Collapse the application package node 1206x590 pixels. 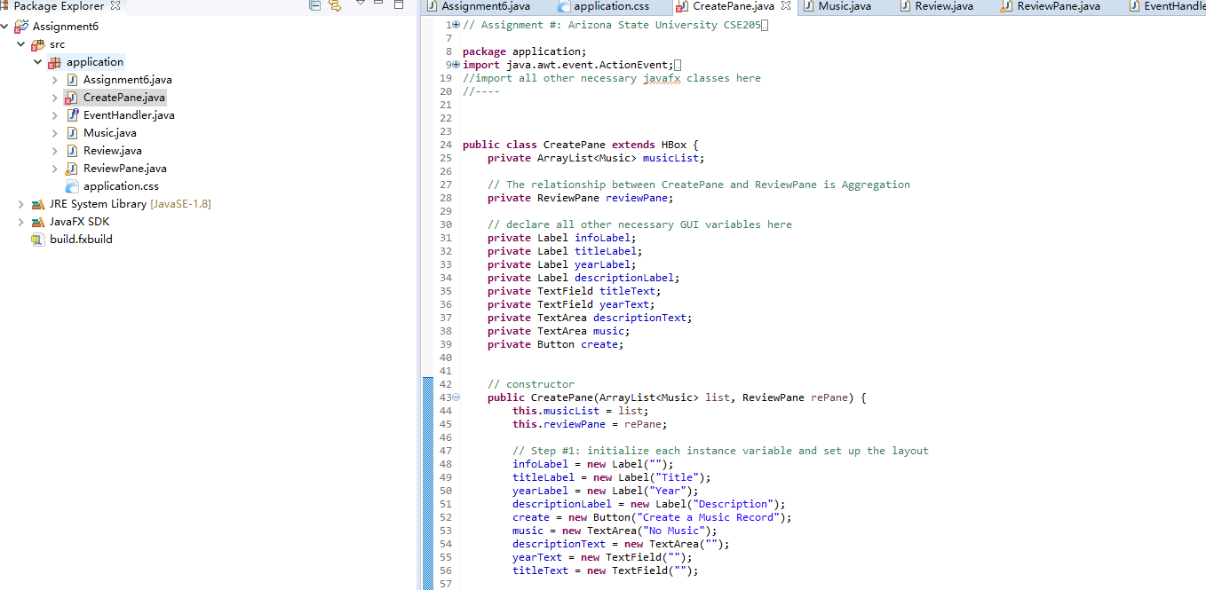coord(38,62)
